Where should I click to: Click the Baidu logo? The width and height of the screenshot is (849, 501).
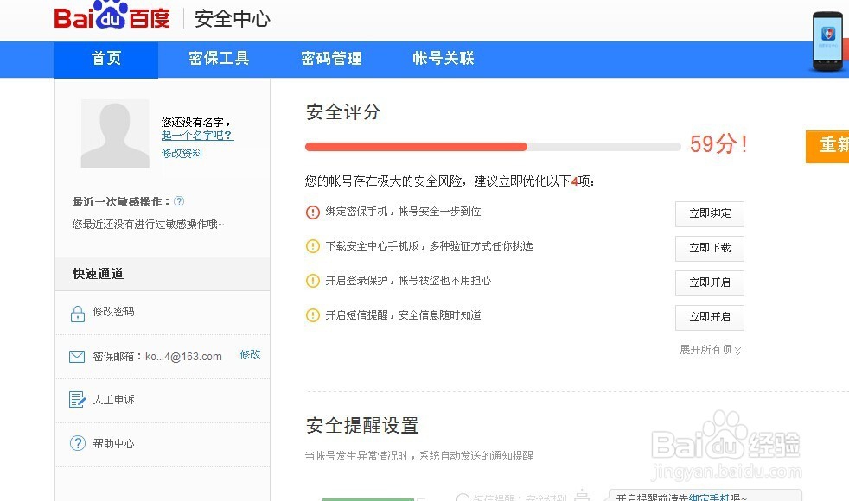coord(112,17)
